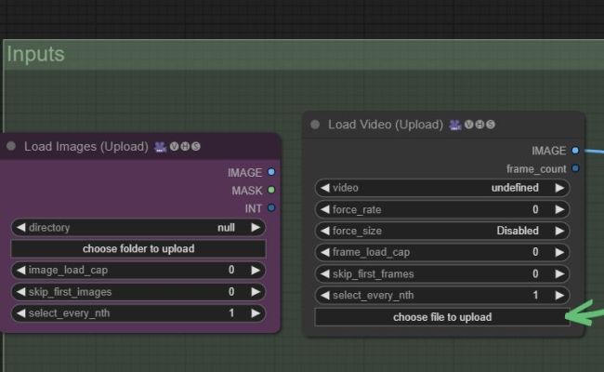Click V badge in Load Video title
The width and height of the screenshot is (604, 372).
coord(468,124)
